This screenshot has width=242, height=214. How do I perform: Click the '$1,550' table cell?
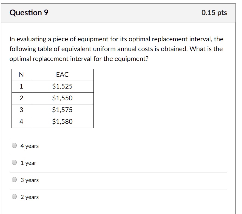[62, 98]
